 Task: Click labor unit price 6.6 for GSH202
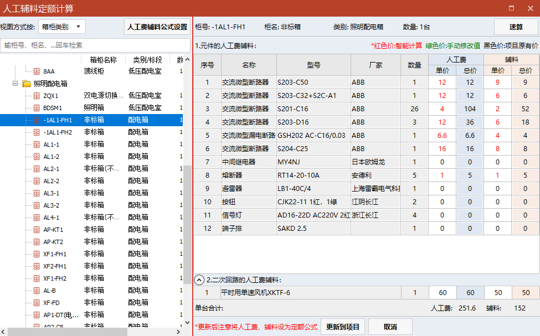(x=442, y=135)
